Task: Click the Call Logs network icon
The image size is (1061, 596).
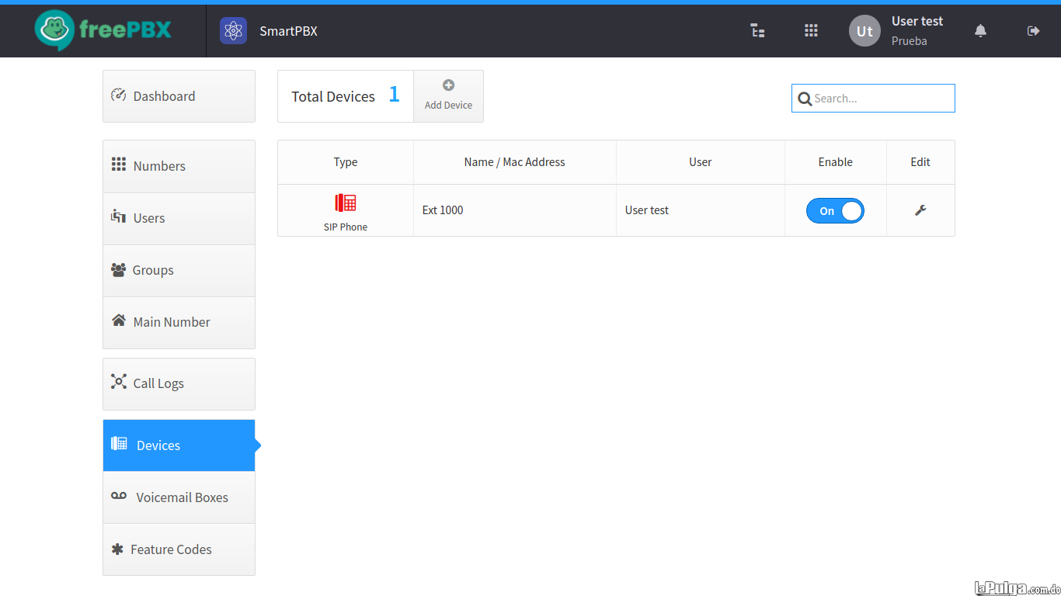Action: coord(118,382)
